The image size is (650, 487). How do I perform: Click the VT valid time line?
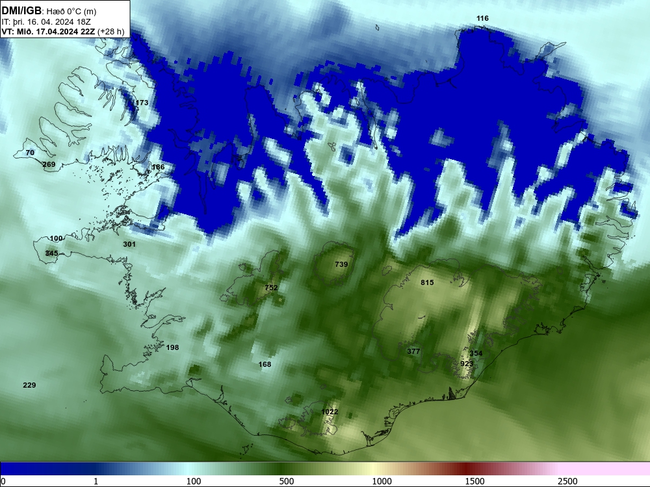pyautogui.click(x=63, y=31)
